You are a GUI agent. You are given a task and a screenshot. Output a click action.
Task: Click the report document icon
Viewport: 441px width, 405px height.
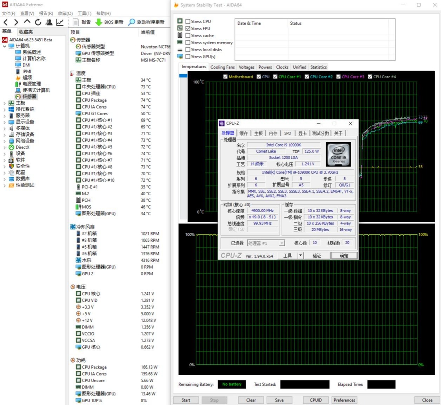tap(75, 22)
